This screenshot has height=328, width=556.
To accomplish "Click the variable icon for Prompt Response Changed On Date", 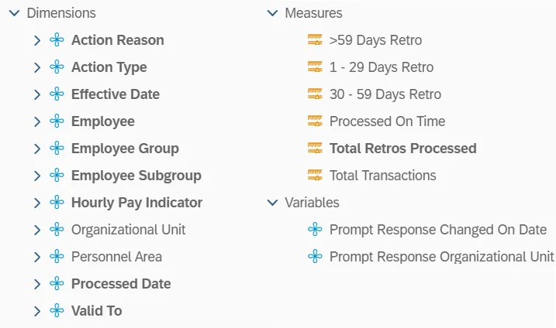I will click(x=314, y=230).
